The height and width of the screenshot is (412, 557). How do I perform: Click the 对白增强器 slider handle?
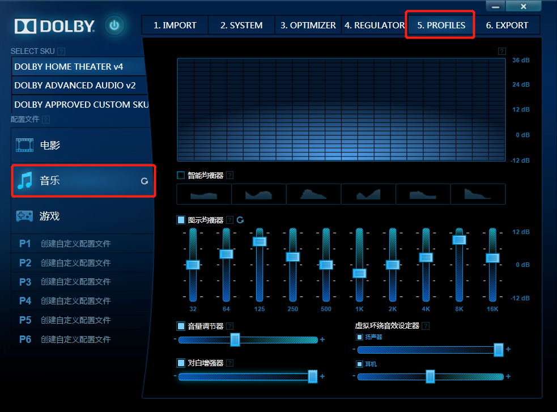click(x=313, y=376)
